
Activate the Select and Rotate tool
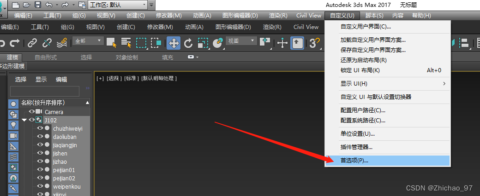coord(188,43)
